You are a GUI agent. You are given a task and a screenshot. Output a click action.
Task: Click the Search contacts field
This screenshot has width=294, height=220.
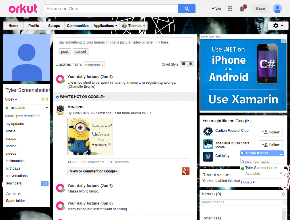pos(261,161)
